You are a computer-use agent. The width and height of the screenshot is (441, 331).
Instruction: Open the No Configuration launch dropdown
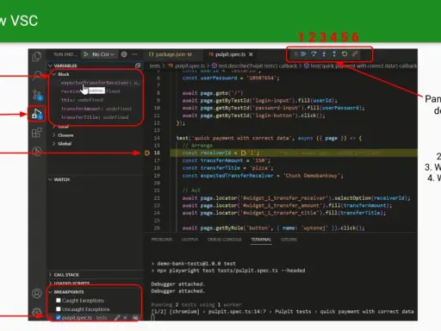[103, 54]
